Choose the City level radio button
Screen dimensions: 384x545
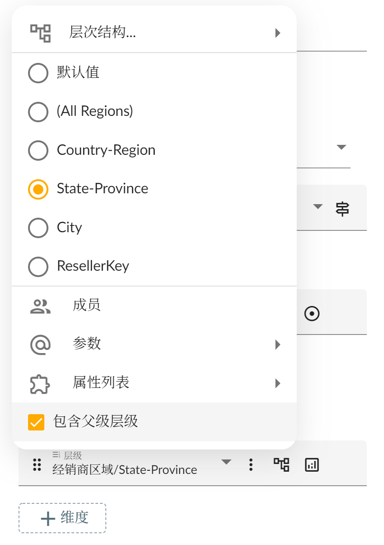(x=38, y=228)
